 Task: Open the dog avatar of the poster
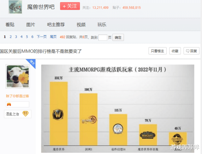pos(18,76)
